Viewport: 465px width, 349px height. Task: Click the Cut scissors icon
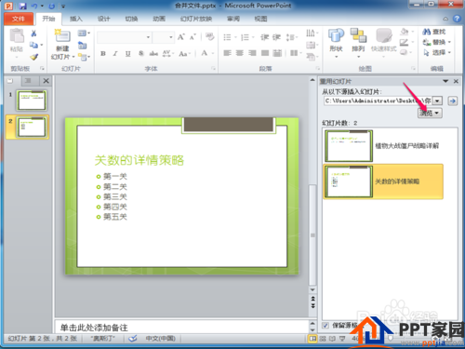(x=33, y=34)
